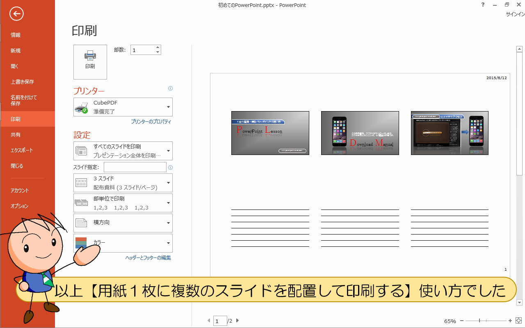525x328 pixels.
Task: Select 開く in the backstage menu
Action: [x=27, y=66]
